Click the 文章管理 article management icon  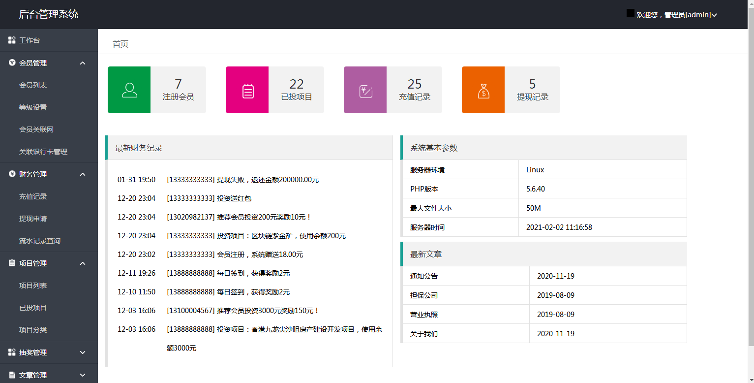coord(12,374)
